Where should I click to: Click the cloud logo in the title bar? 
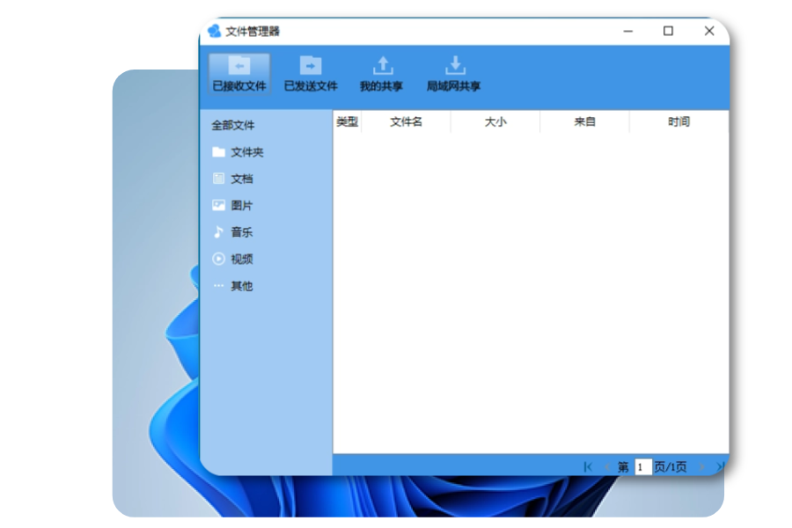point(214,31)
